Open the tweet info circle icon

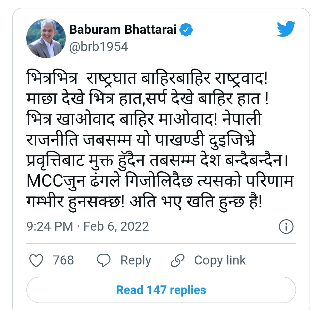coord(286,227)
